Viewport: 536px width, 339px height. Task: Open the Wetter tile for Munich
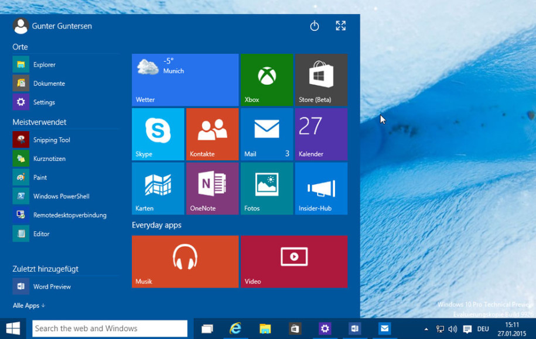(185, 80)
